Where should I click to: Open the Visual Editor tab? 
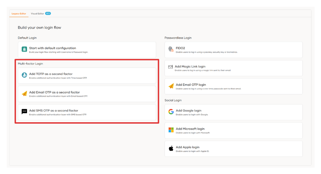click(37, 14)
